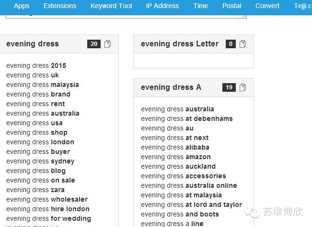Screen dimensions: 312x227
Task: Select keyword evening dress and boots
Action: click(x=180, y=214)
